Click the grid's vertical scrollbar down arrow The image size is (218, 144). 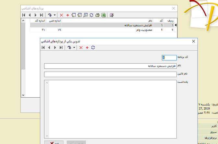[23, 95]
